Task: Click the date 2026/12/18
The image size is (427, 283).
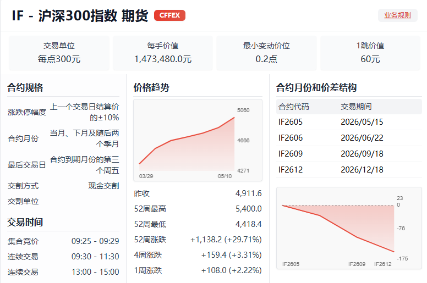Action: (362, 170)
